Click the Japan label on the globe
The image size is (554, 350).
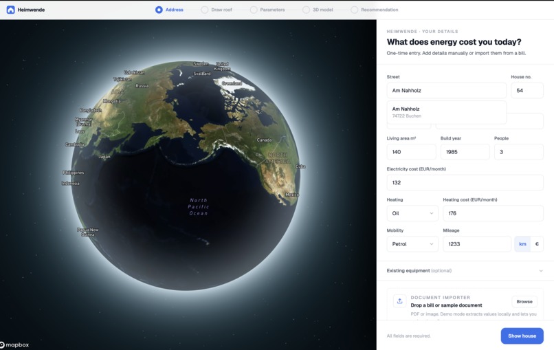pos(104,157)
